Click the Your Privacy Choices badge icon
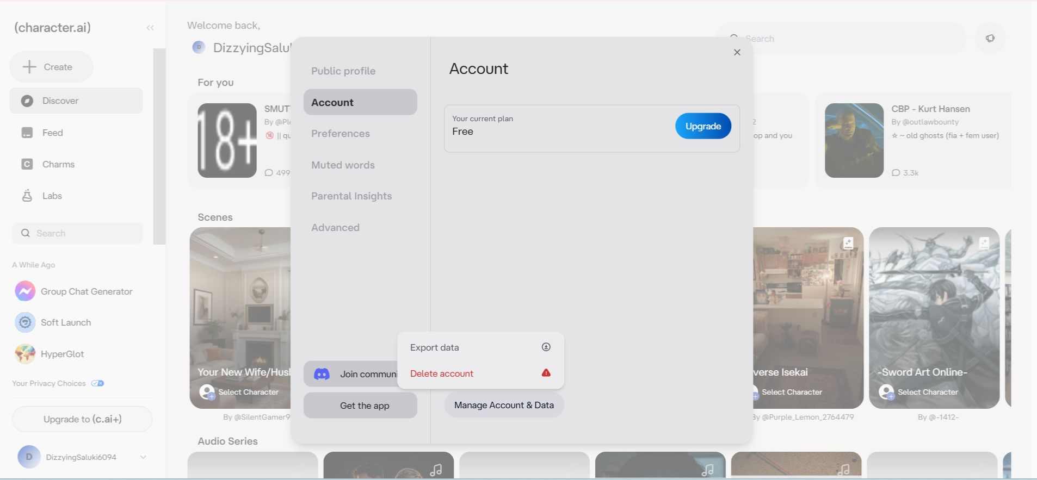 97,383
